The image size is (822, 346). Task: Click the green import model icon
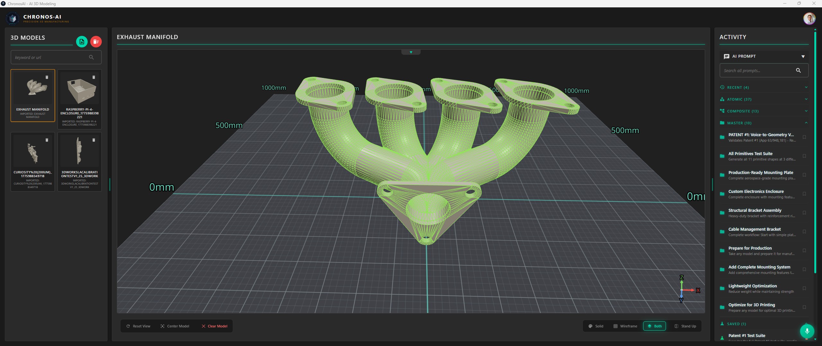tap(82, 42)
